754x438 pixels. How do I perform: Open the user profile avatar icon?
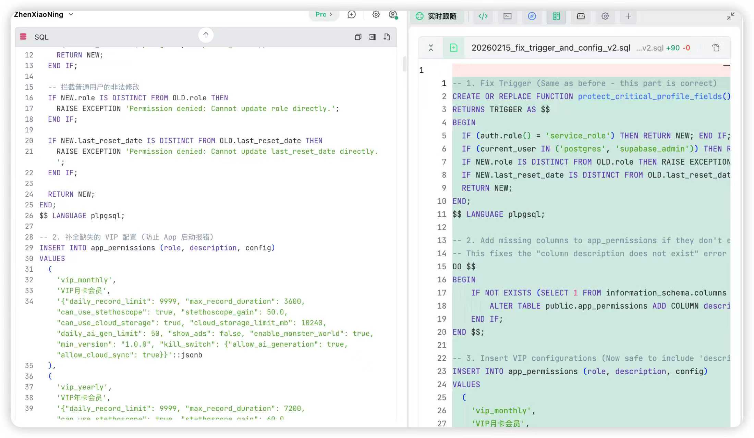[393, 15]
